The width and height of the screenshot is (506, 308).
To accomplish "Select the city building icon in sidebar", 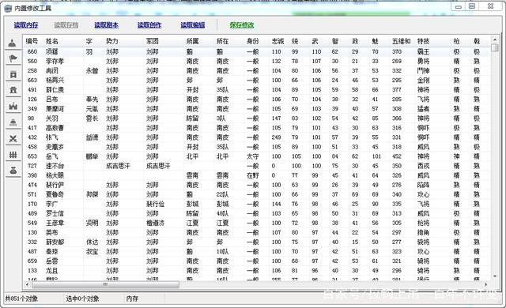I will click(x=13, y=90).
